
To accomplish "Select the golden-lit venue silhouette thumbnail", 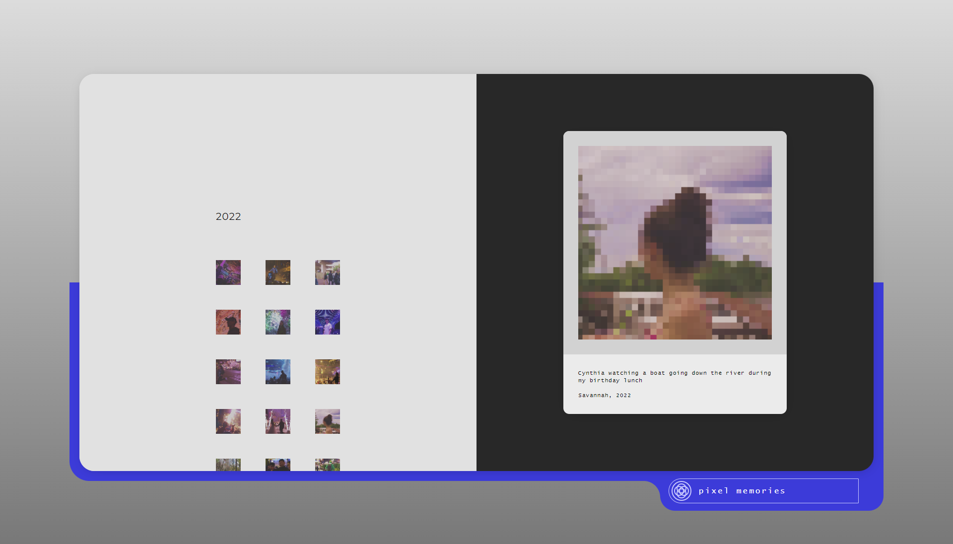I will coord(328,372).
